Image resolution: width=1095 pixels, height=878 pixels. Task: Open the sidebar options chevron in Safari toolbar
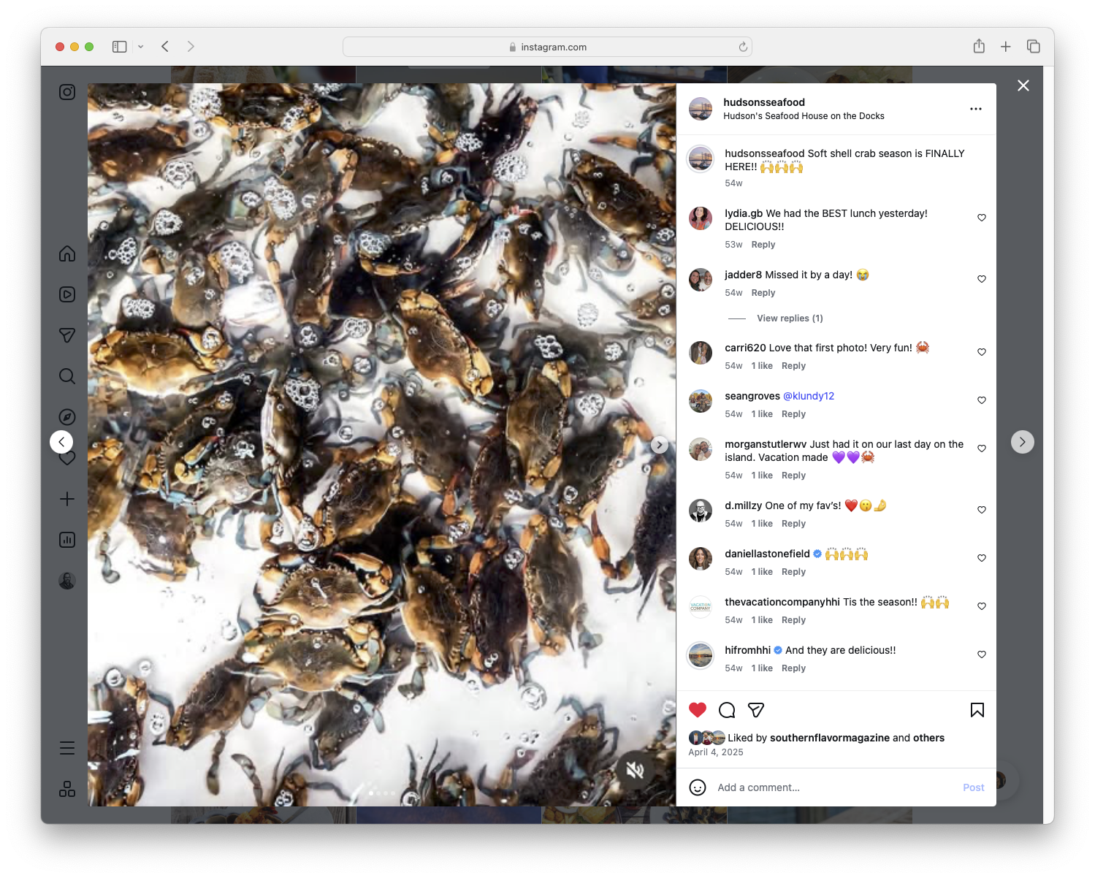click(x=141, y=46)
